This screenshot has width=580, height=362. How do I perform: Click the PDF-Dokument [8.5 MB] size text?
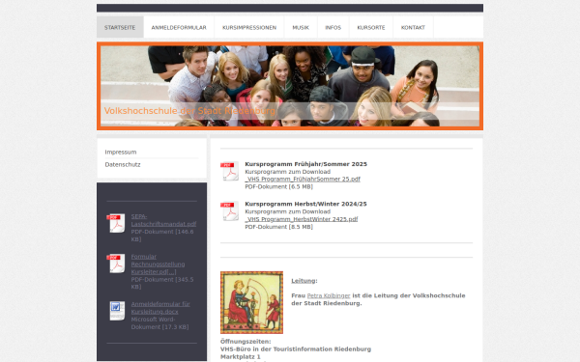coord(279,227)
